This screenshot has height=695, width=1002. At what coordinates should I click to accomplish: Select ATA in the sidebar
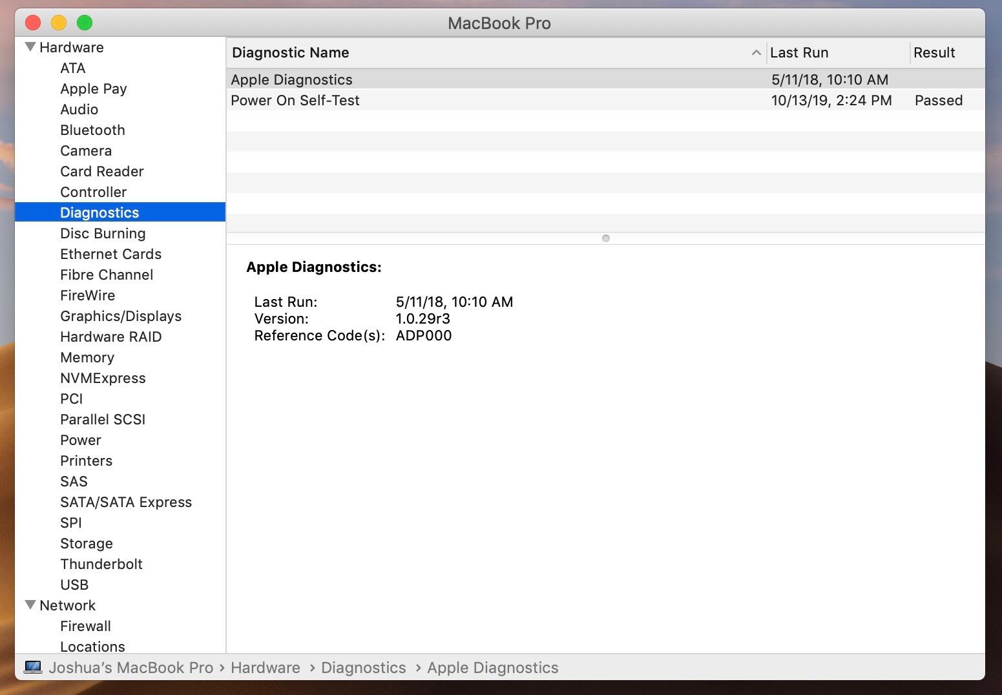73,68
